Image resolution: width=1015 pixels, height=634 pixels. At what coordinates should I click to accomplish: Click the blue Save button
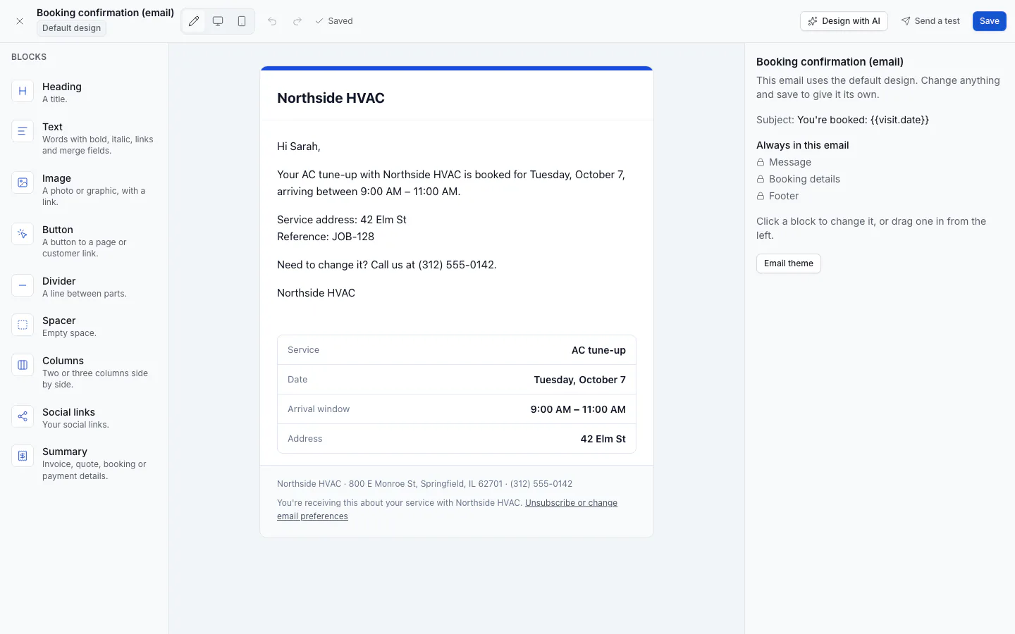click(989, 21)
